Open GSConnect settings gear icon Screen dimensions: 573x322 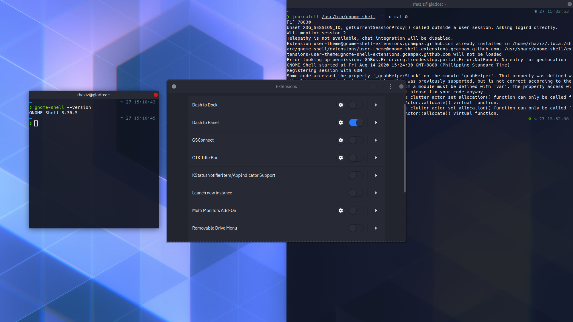[341, 140]
